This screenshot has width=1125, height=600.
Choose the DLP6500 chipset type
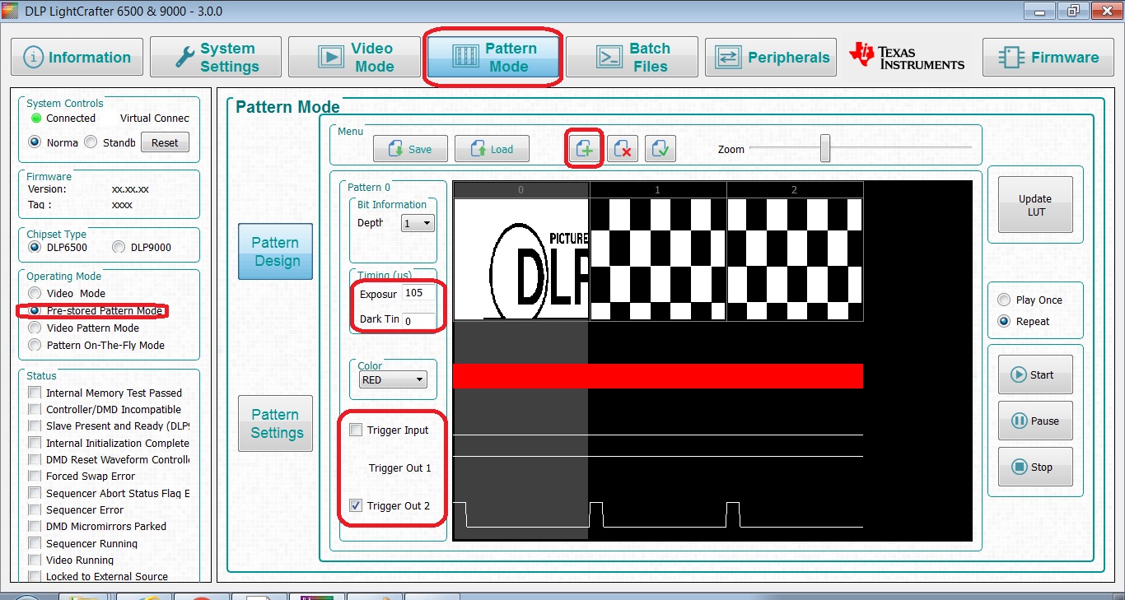pyautogui.click(x=35, y=247)
